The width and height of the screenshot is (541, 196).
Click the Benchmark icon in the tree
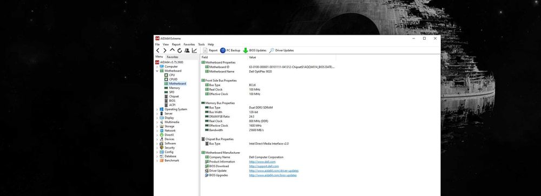pos(161,160)
